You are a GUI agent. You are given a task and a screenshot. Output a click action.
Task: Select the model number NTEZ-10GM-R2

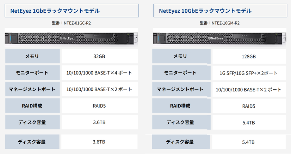[225, 23]
